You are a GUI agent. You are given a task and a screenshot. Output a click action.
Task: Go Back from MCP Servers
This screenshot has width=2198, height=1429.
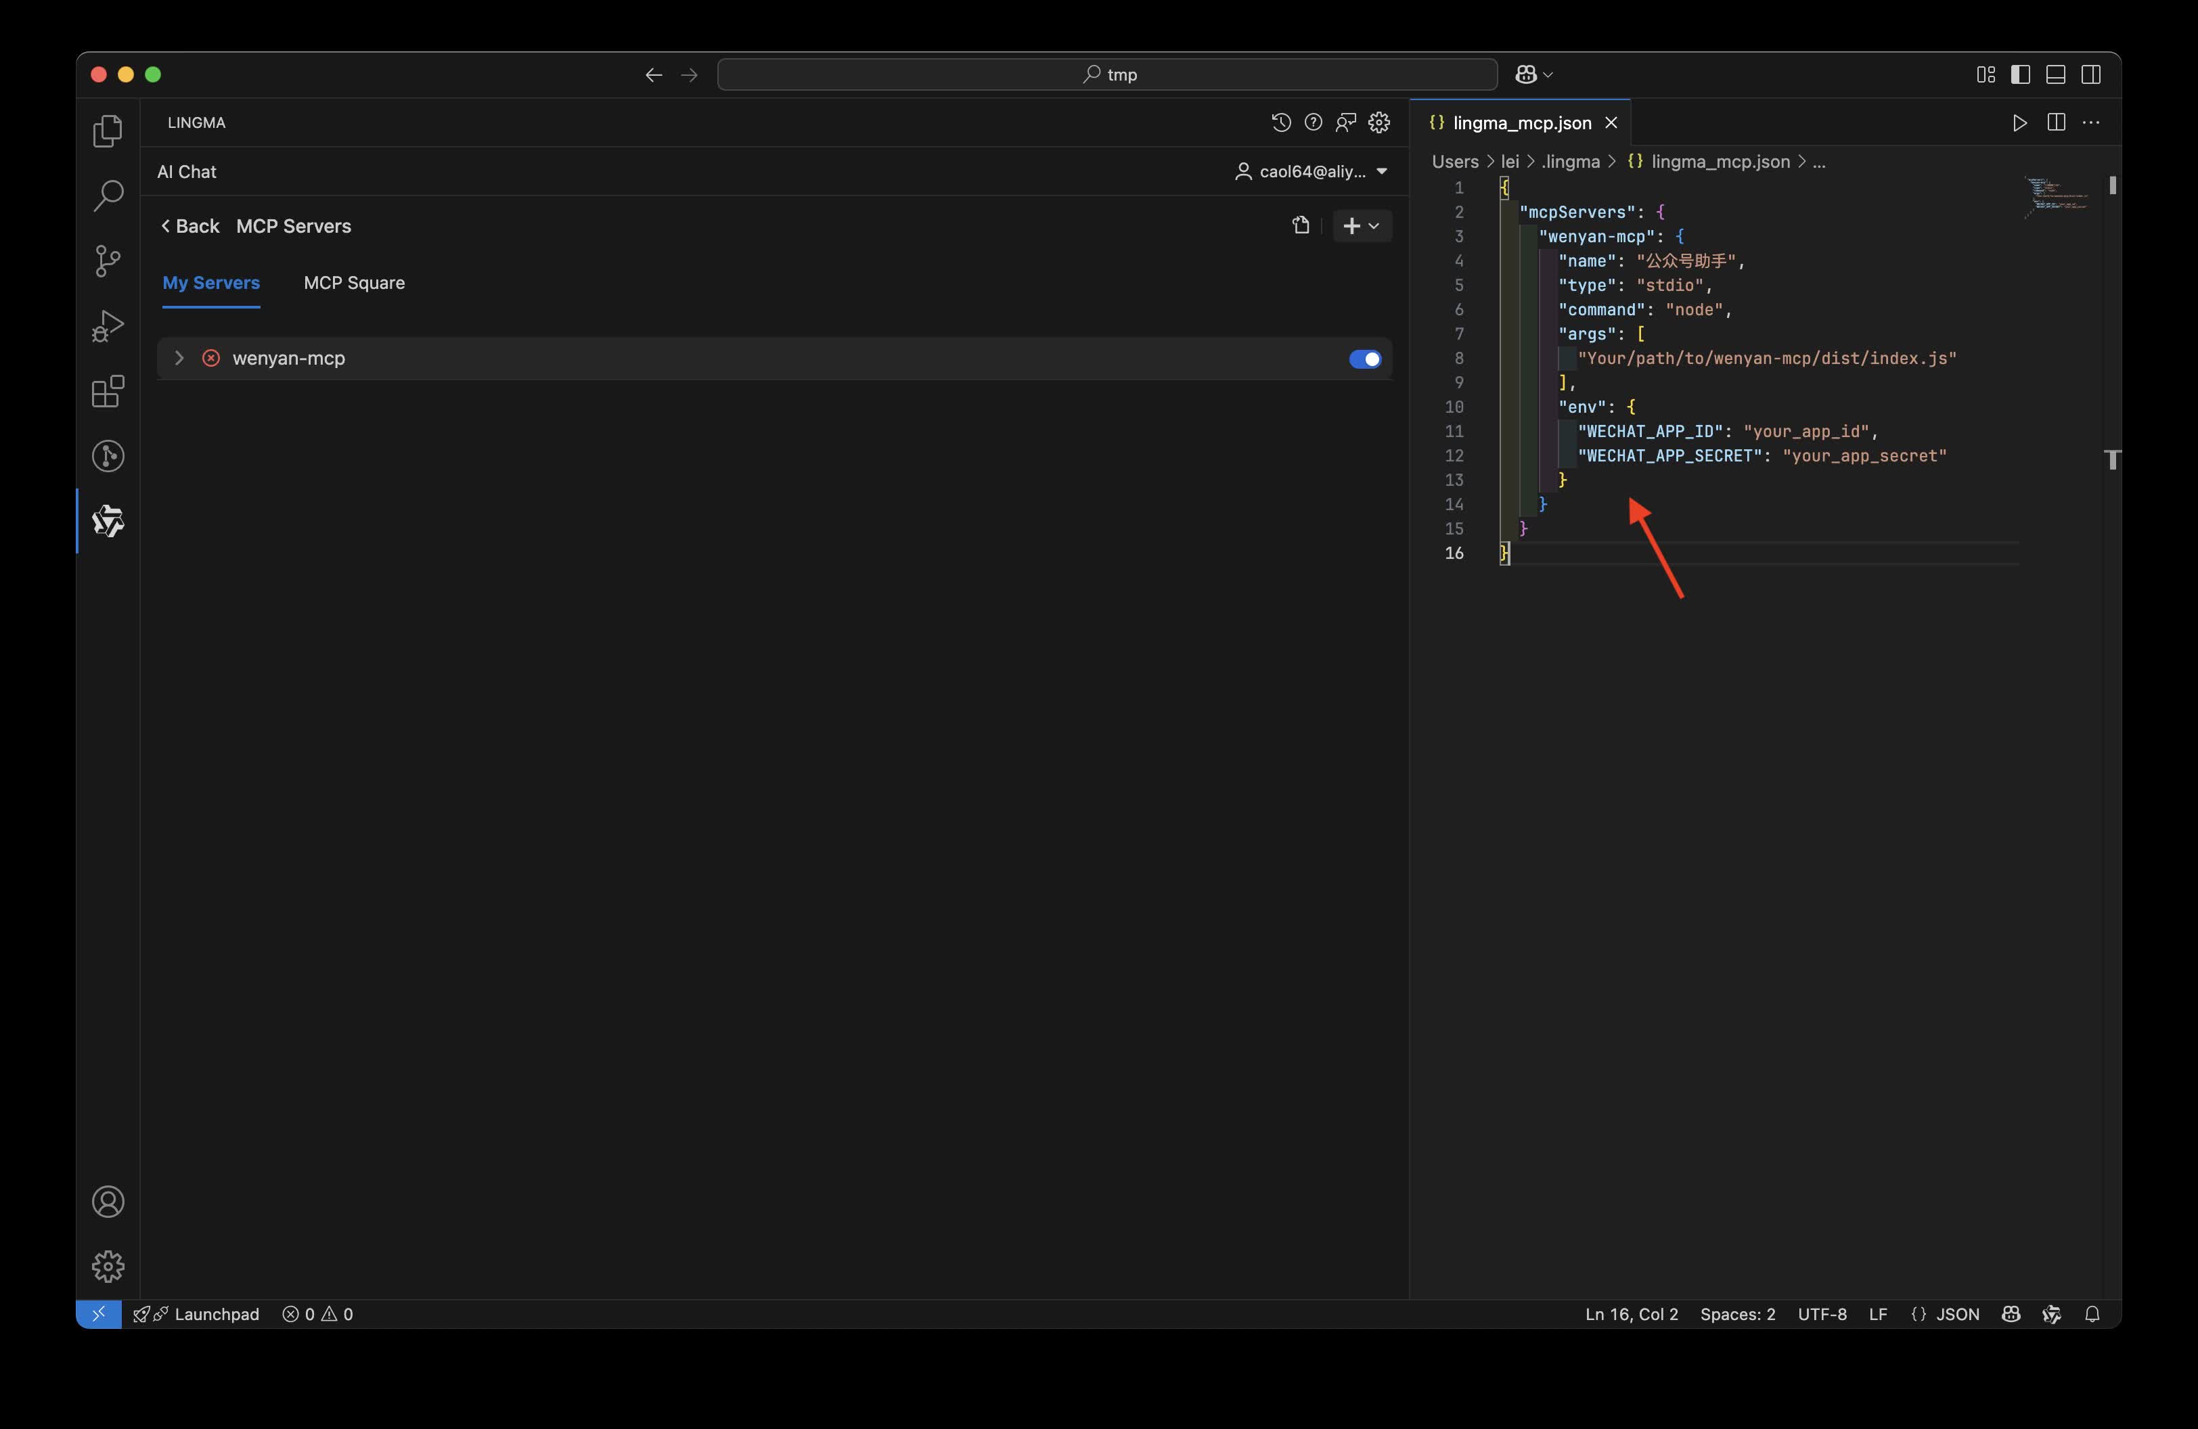(x=189, y=226)
